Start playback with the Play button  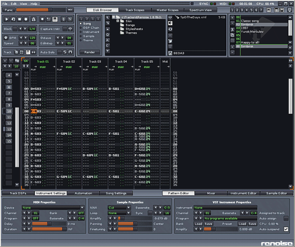(x=7, y=19)
